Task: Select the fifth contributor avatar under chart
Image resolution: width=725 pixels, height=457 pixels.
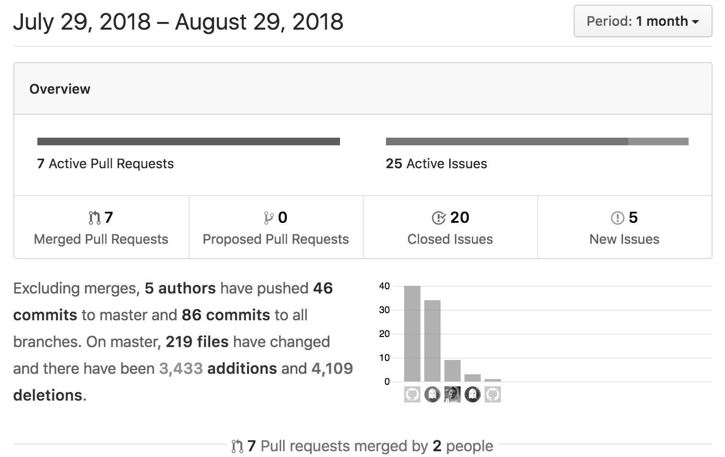Action: click(493, 394)
